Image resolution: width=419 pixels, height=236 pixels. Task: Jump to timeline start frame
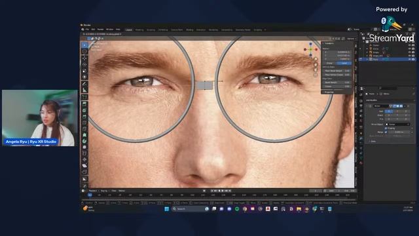212,191
